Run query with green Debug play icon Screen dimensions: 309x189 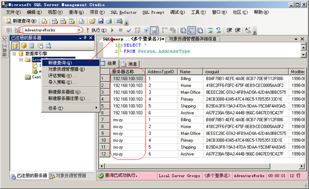(112, 30)
